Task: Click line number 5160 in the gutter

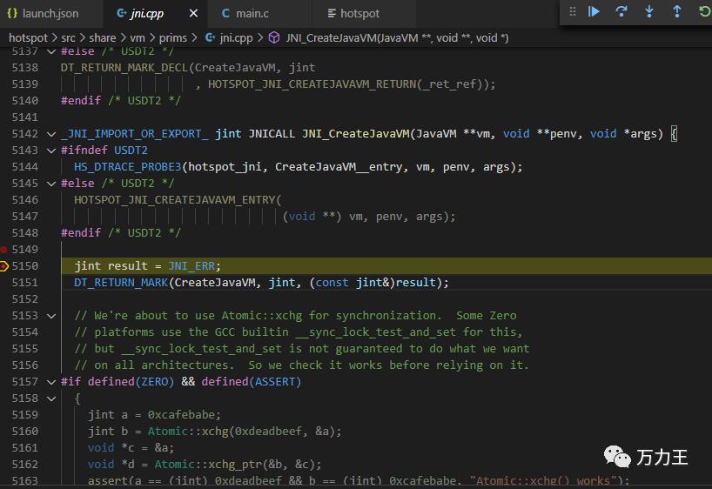Action: coord(23,431)
